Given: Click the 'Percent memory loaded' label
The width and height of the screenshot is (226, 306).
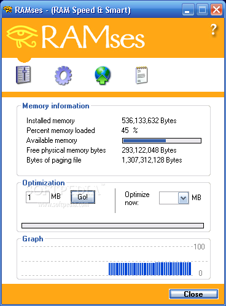Looking at the screenshot, I should (x=61, y=131).
